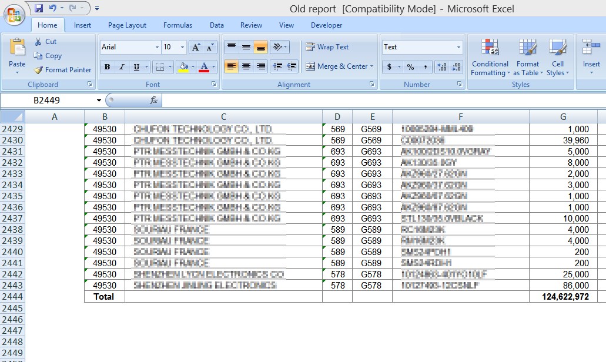Click the Redo button

coord(72,8)
